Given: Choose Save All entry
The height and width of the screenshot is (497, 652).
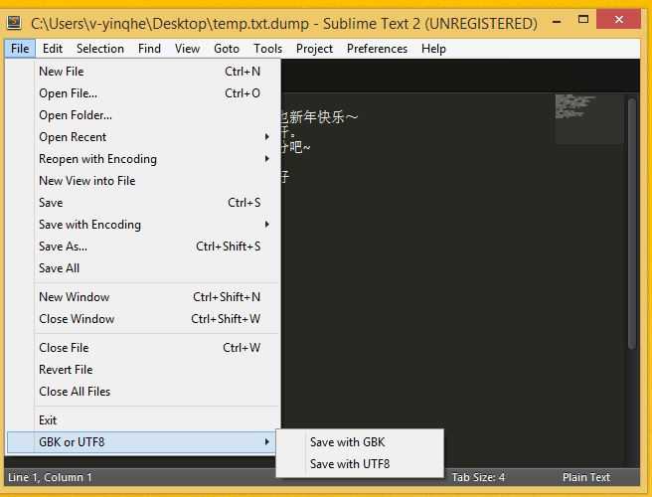Looking at the screenshot, I should [143, 268].
